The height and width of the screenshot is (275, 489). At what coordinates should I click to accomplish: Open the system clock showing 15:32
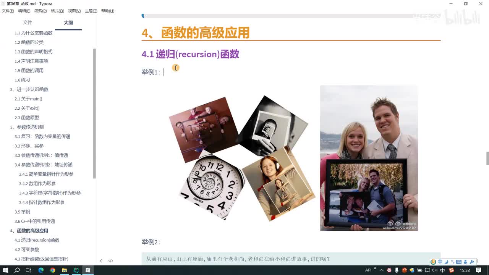(x=465, y=270)
